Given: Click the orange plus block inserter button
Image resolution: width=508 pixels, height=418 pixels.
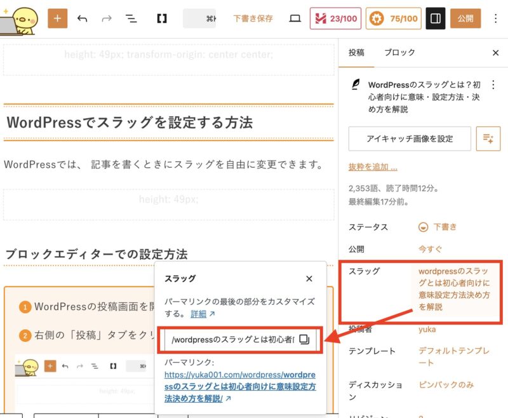Looking at the screenshot, I should [x=57, y=18].
